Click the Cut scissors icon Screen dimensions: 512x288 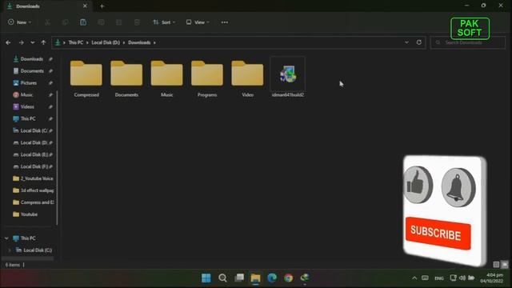coord(47,22)
